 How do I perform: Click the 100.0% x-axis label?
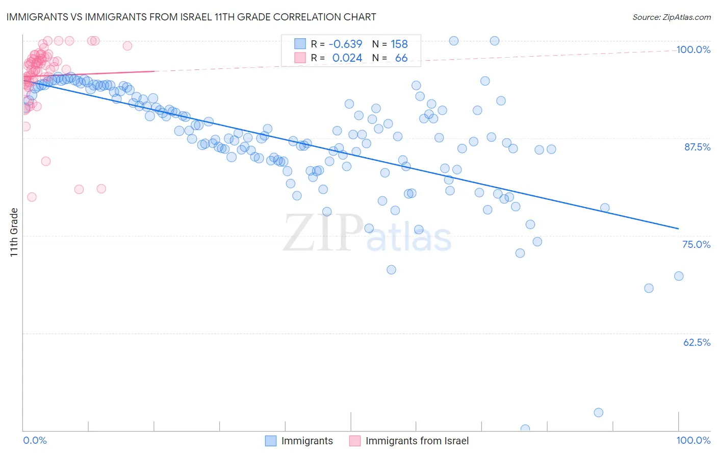click(x=694, y=440)
